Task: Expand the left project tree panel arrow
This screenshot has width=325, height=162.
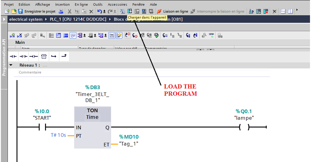Action: (4, 19)
